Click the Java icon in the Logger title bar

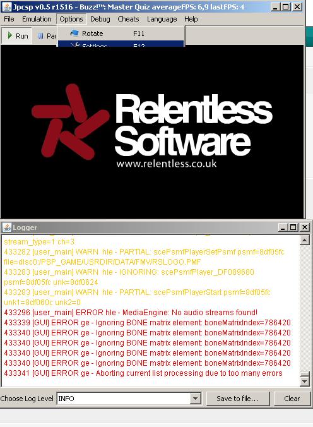coord(6,227)
